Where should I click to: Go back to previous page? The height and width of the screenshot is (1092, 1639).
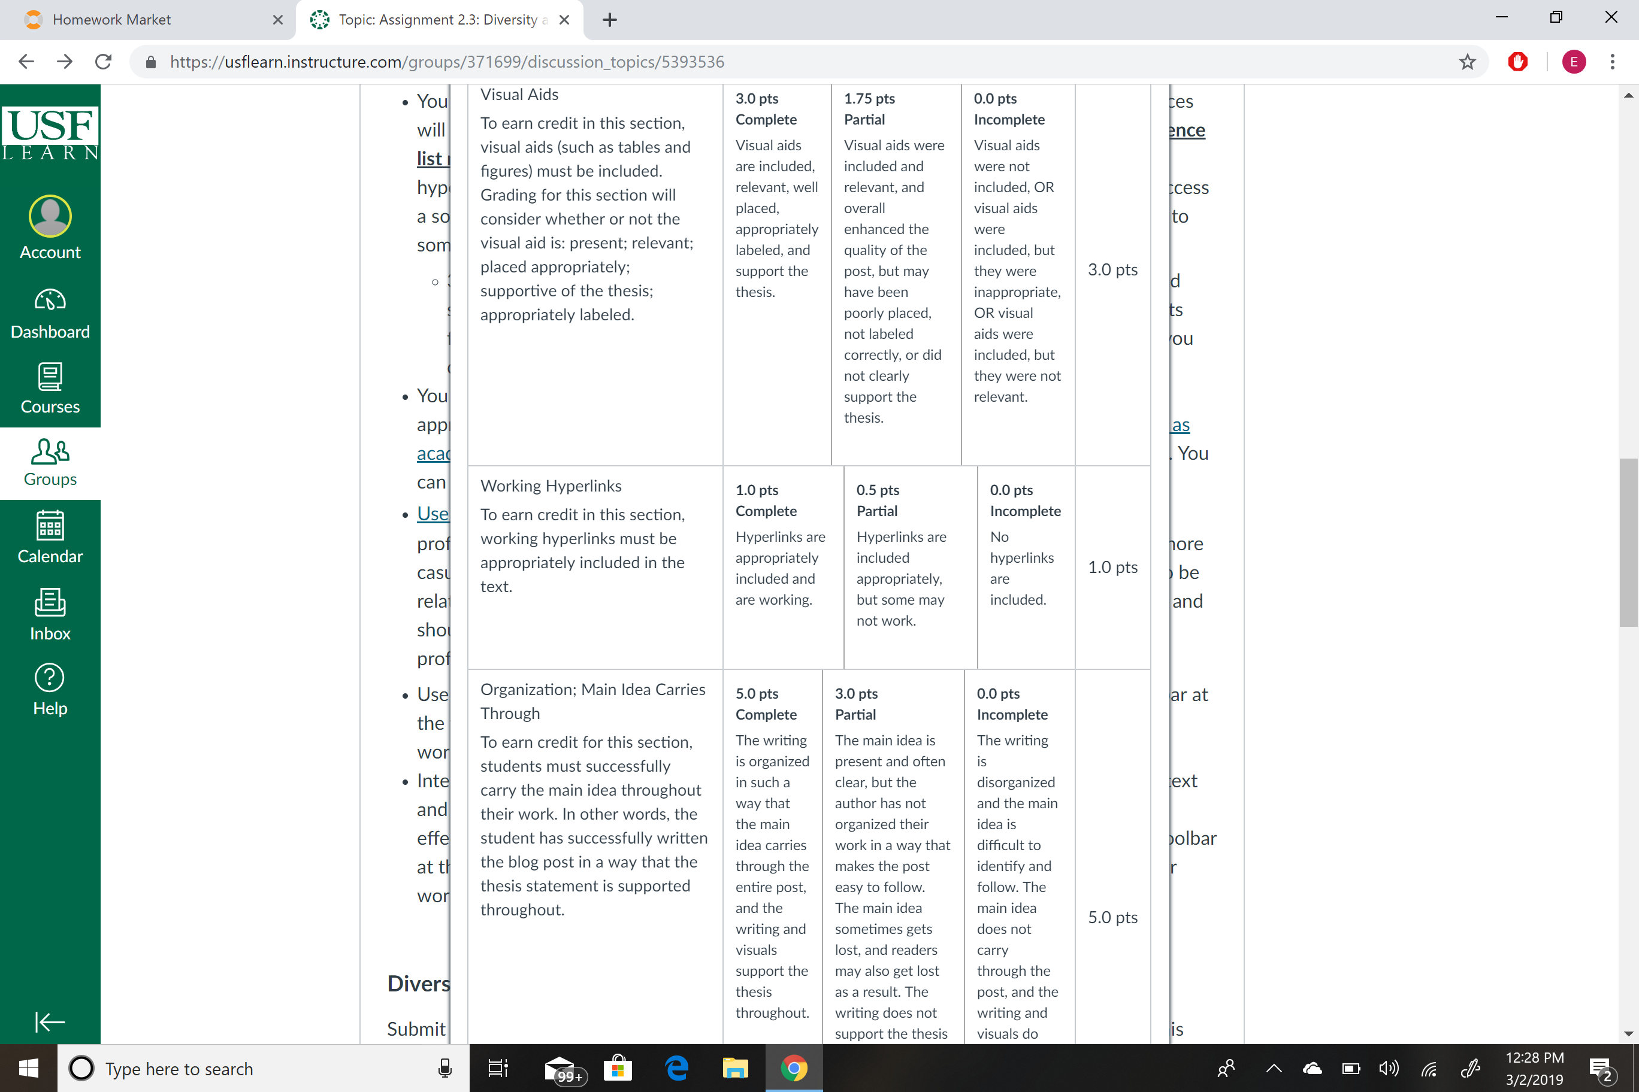(x=26, y=62)
